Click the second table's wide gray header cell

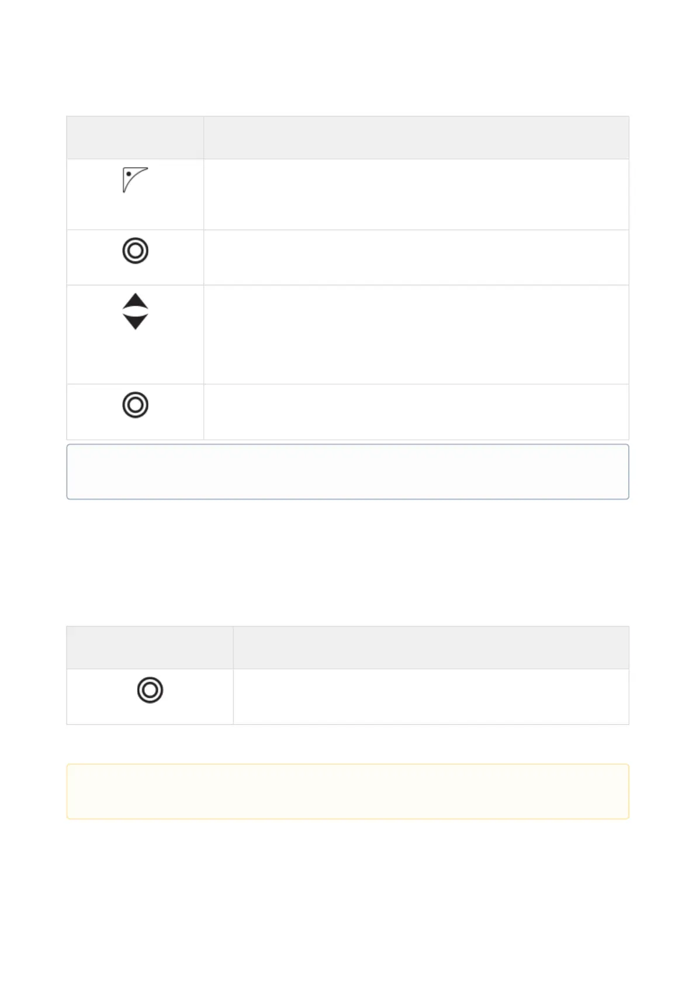click(431, 647)
